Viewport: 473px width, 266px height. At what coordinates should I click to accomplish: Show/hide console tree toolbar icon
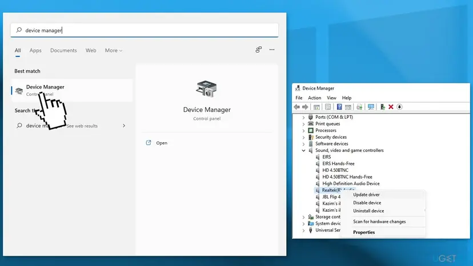316,107
